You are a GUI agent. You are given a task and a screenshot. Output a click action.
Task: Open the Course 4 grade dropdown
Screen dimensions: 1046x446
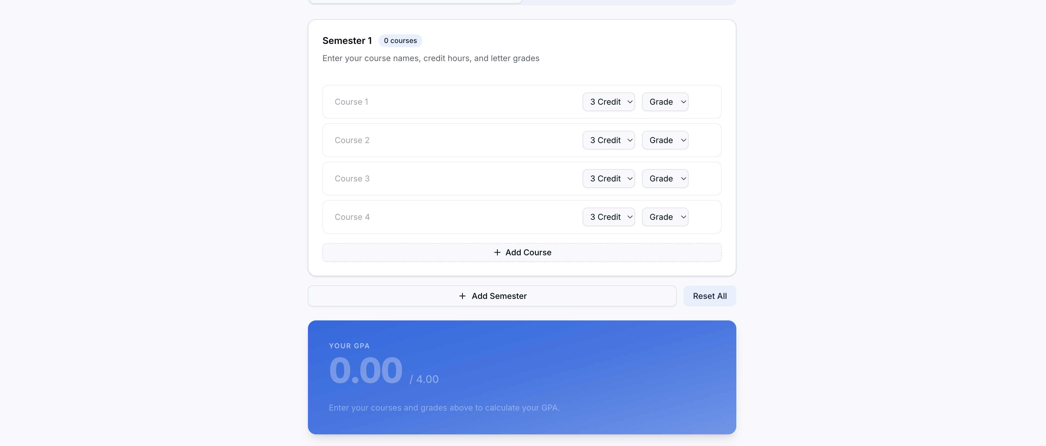pos(665,217)
